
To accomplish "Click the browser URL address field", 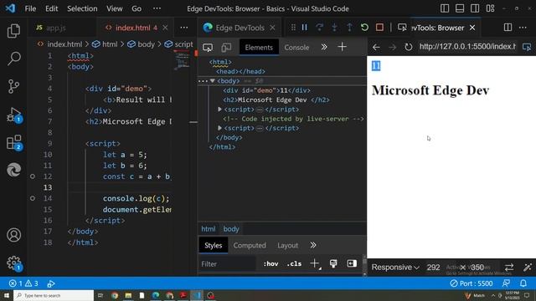I will point(467,47).
